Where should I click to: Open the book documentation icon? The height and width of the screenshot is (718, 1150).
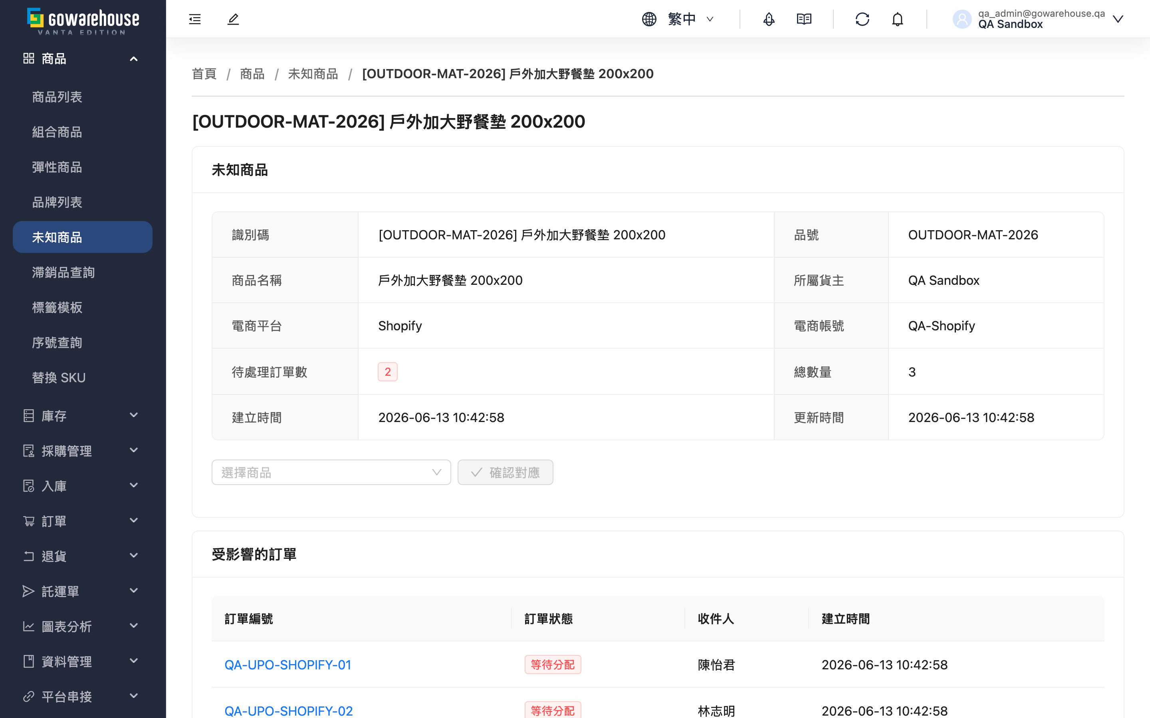[x=804, y=19]
